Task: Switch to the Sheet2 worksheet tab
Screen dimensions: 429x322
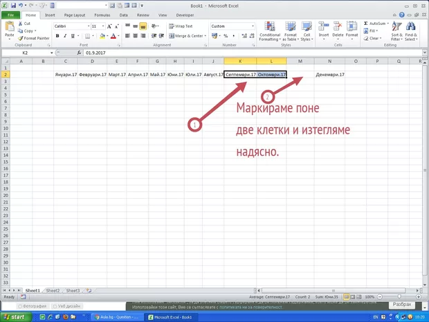Action: [53, 291]
